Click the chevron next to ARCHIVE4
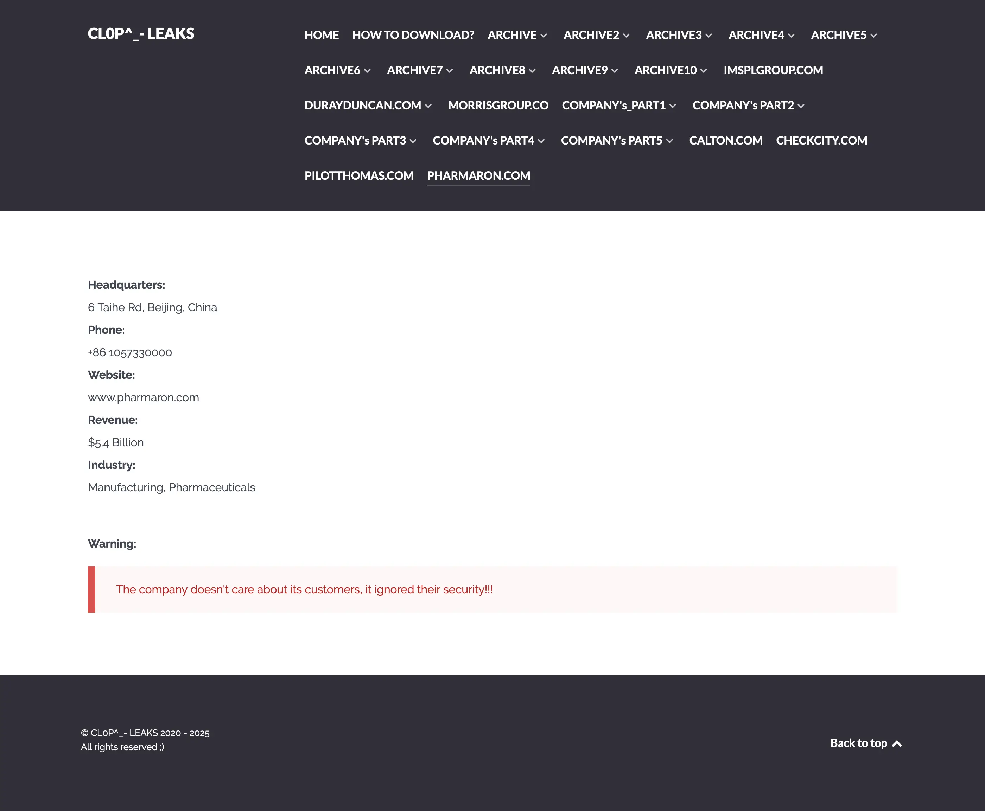Screen dimensions: 985x811 pos(791,36)
